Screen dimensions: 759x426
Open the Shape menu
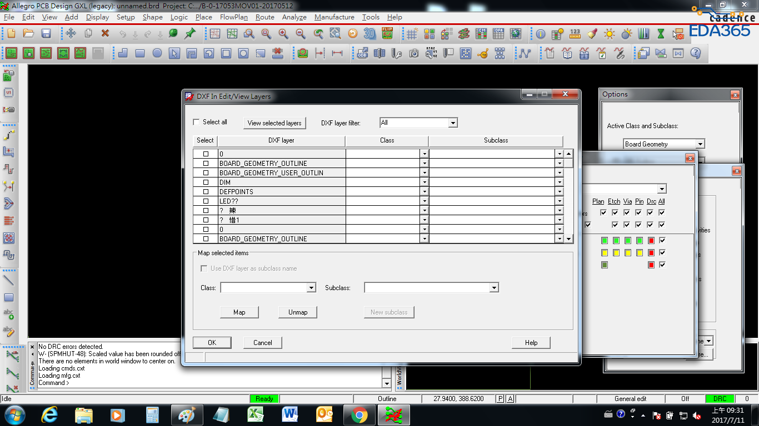tap(152, 17)
